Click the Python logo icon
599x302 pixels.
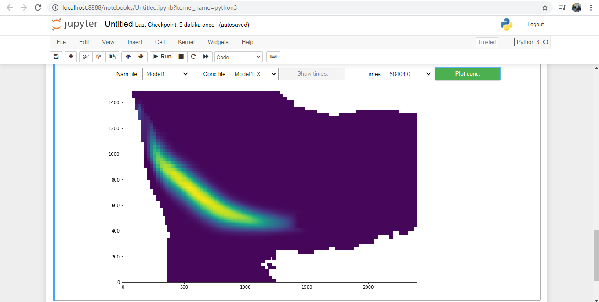(507, 25)
